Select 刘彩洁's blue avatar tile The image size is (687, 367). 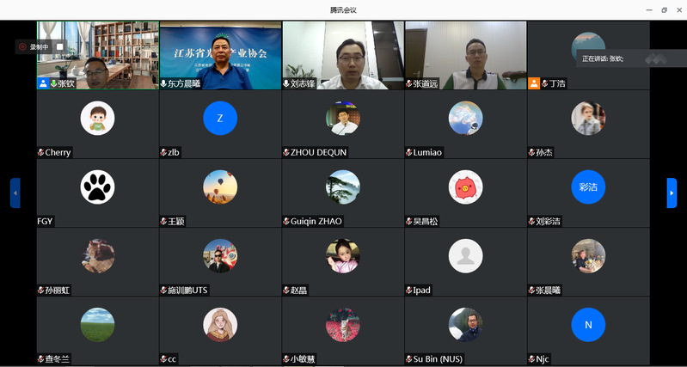(588, 187)
